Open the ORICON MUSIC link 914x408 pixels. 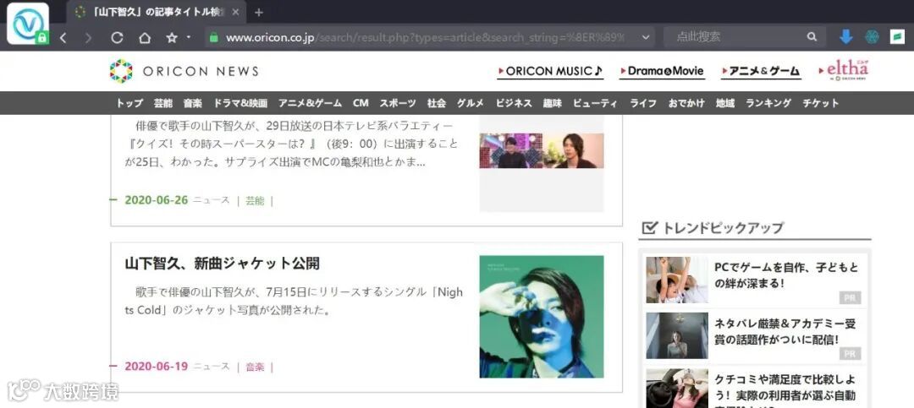point(550,72)
